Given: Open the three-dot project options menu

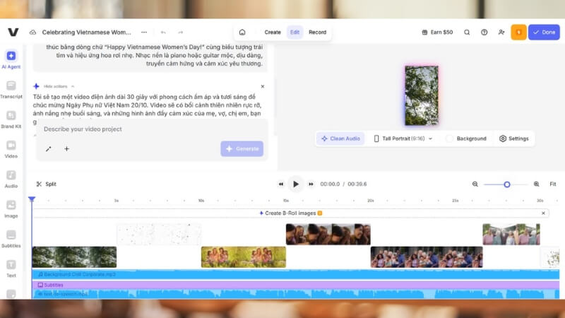Looking at the screenshot, I should pyautogui.click(x=144, y=33).
